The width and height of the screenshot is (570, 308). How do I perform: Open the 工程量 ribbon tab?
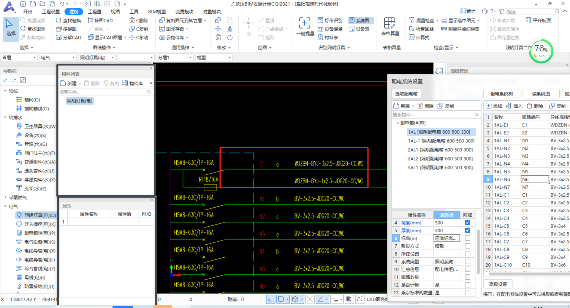pos(95,12)
